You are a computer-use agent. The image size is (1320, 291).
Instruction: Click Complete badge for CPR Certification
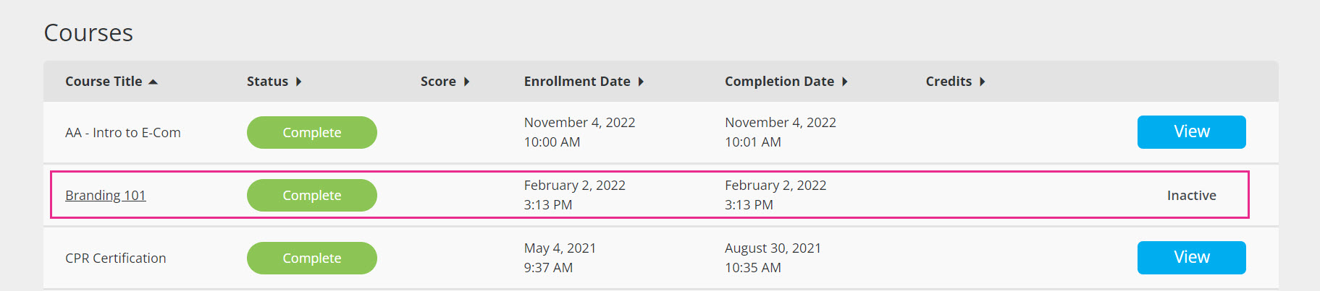(x=312, y=259)
